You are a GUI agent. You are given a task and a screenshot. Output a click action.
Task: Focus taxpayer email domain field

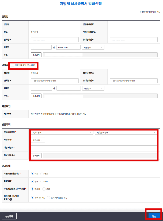click(x=69, y=88)
